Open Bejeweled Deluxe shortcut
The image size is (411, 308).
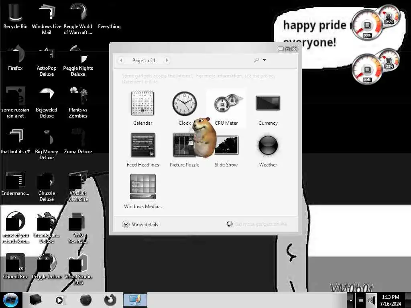47,102
